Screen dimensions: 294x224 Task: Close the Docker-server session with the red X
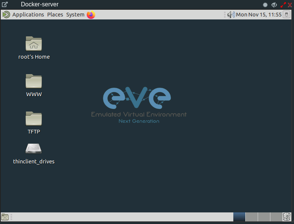point(290,5)
